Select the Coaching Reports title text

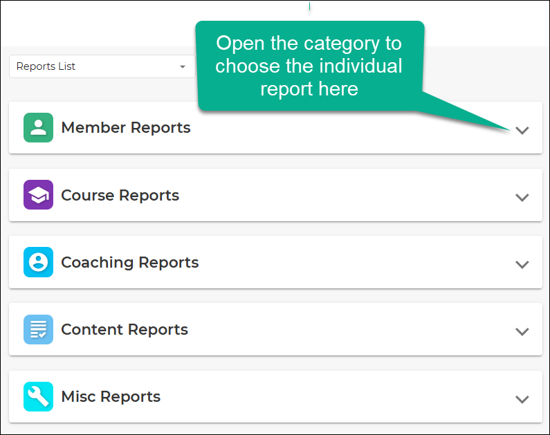(x=130, y=263)
